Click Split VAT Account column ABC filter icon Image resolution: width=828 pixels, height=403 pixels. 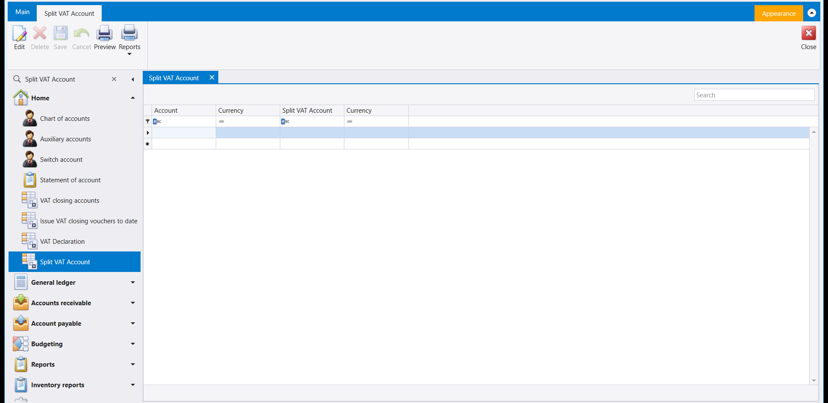pyautogui.click(x=285, y=122)
